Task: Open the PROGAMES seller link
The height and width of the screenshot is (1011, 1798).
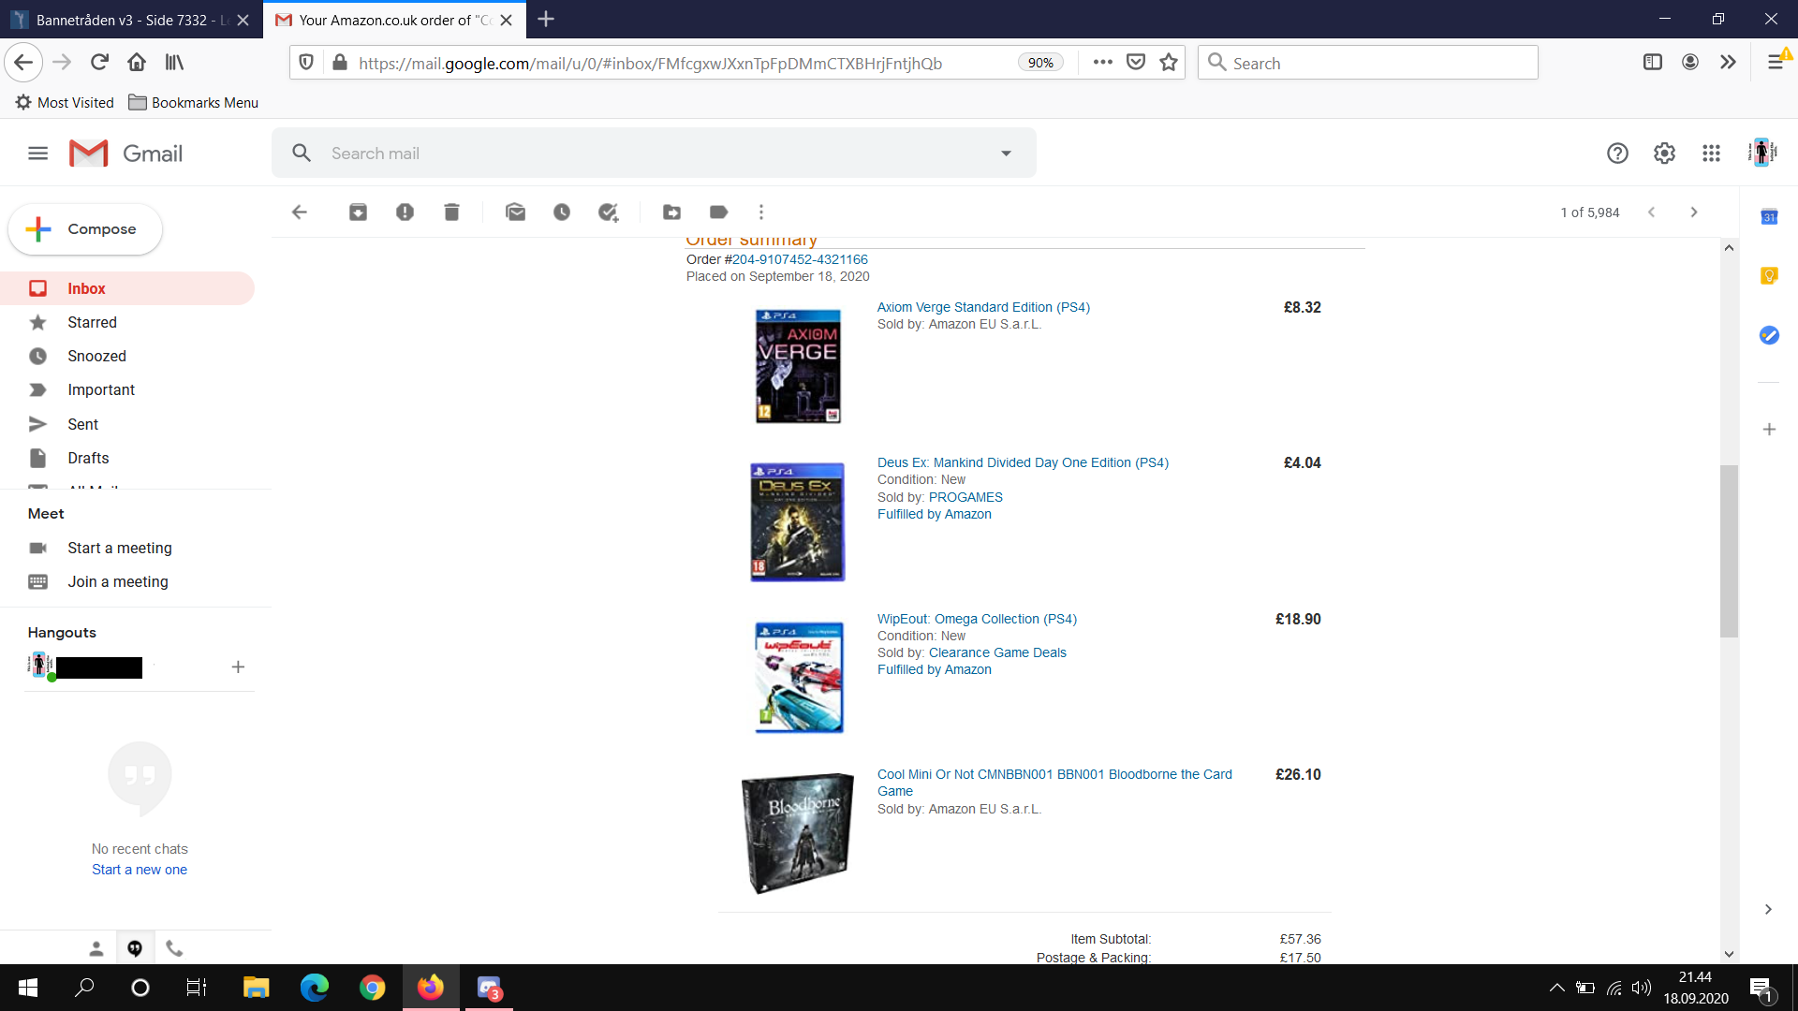Action: point(965,497)
